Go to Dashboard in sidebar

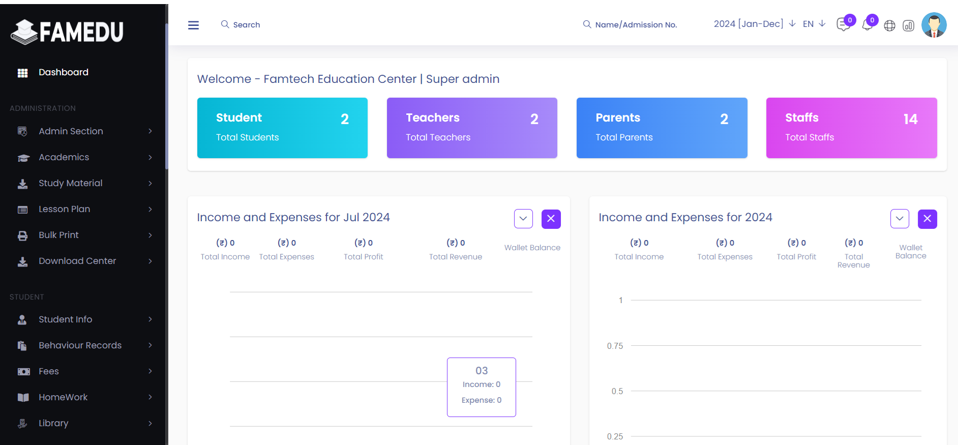coord(64,72)
